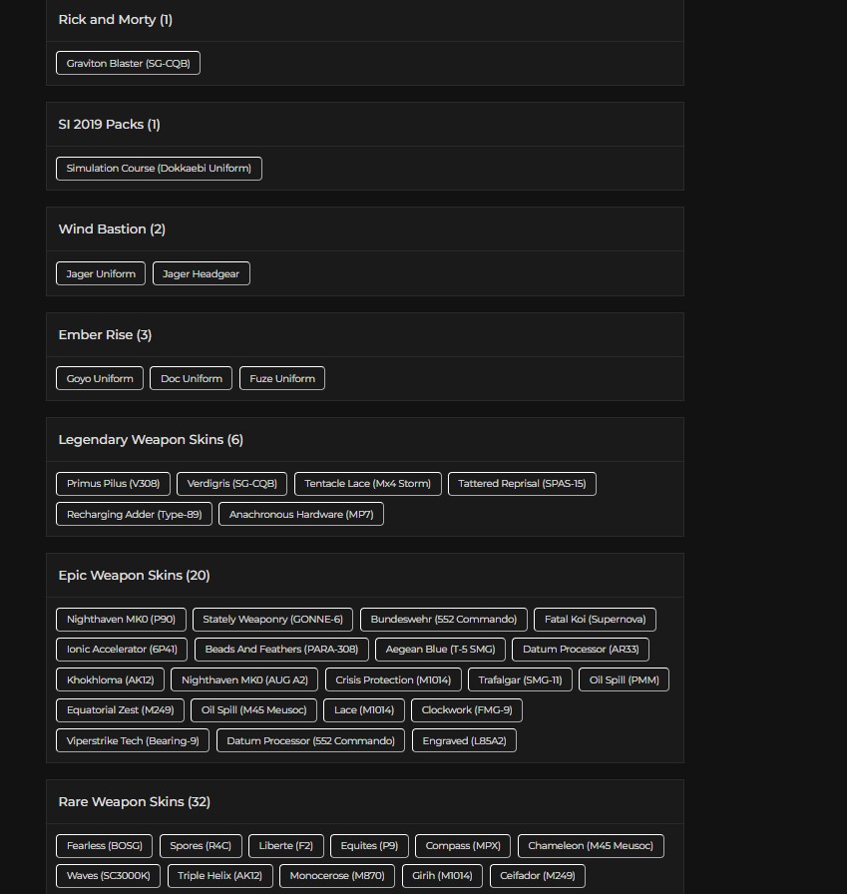
Task: Select the Jager Headgear tag
Action: tap(202, 273)
